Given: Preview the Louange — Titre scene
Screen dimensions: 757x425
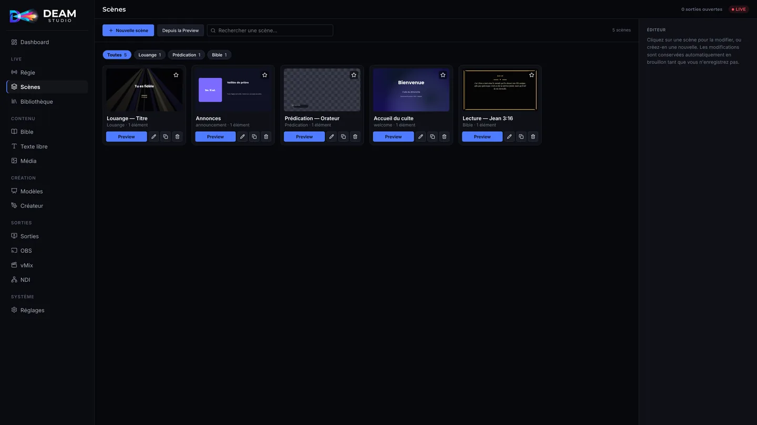Looking at the screenshot, I should (x=126, y=136).
